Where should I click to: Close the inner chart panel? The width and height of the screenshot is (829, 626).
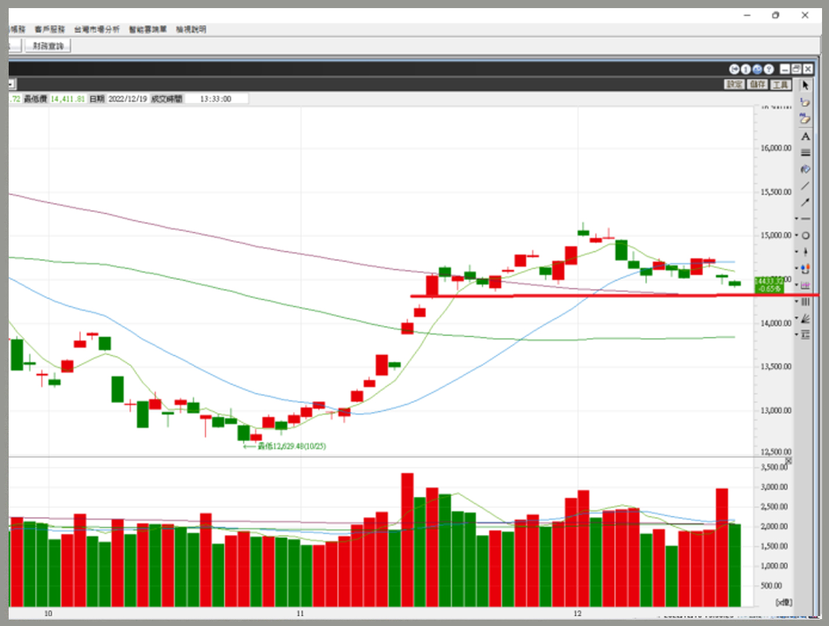tap(808, 70)
